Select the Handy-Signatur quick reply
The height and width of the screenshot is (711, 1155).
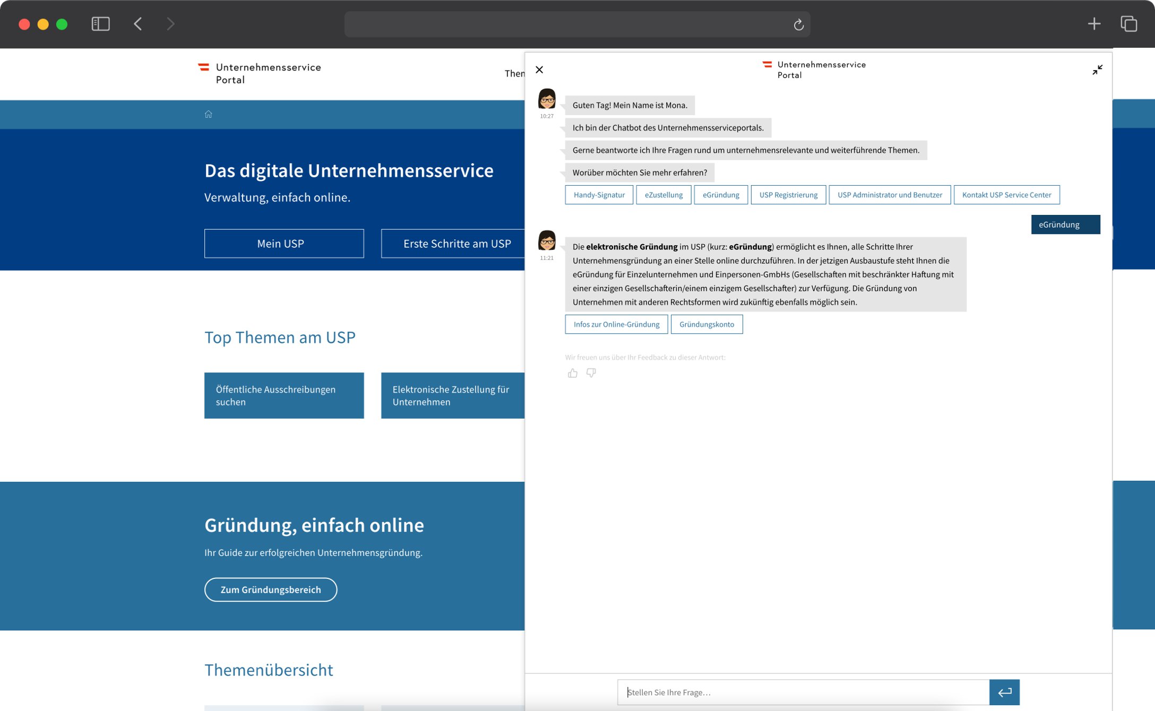(x=599, y=195)
